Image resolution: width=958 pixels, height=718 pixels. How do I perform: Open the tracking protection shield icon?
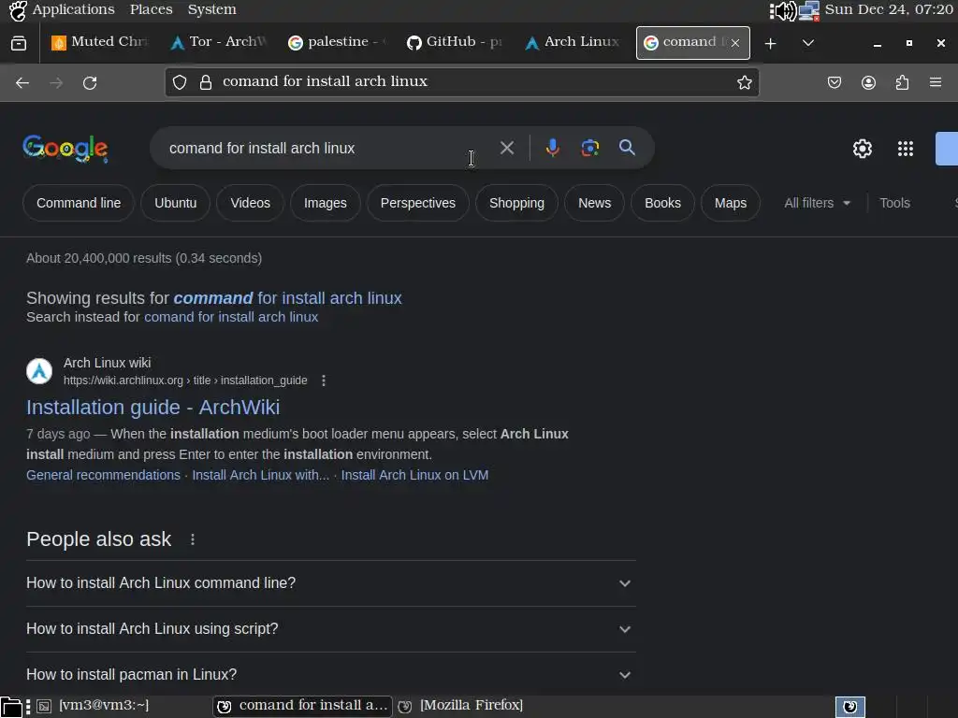[180, 82]
